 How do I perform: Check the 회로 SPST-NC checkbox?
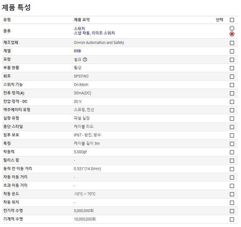(x=232, y=77)
